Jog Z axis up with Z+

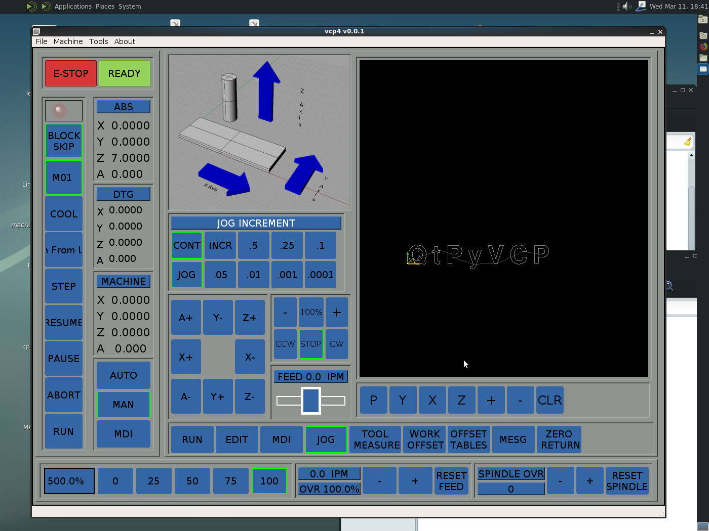click(250, 318)
